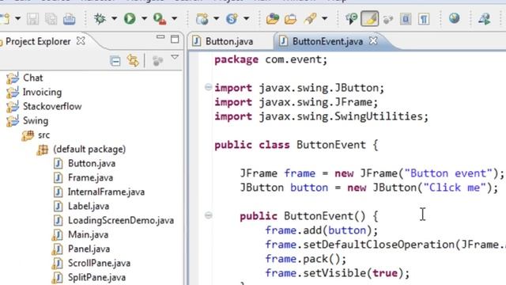The height and width of the screenshot is (285, 506).
Task: Toggle Block Selection Mode icon
Action: [406, 19]
